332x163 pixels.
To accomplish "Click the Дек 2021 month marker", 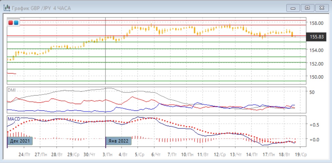I will pos(20,141).
